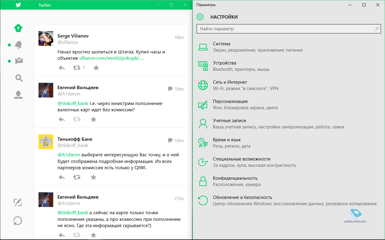Favorite Serge Vilianov's tweet with the star
Screen dimensions: 385x240
[96, 68]
